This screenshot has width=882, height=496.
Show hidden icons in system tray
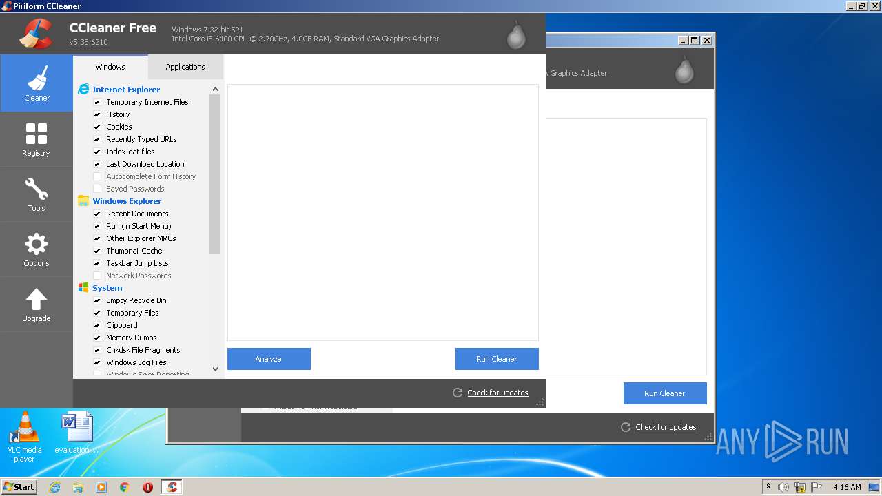768,487
